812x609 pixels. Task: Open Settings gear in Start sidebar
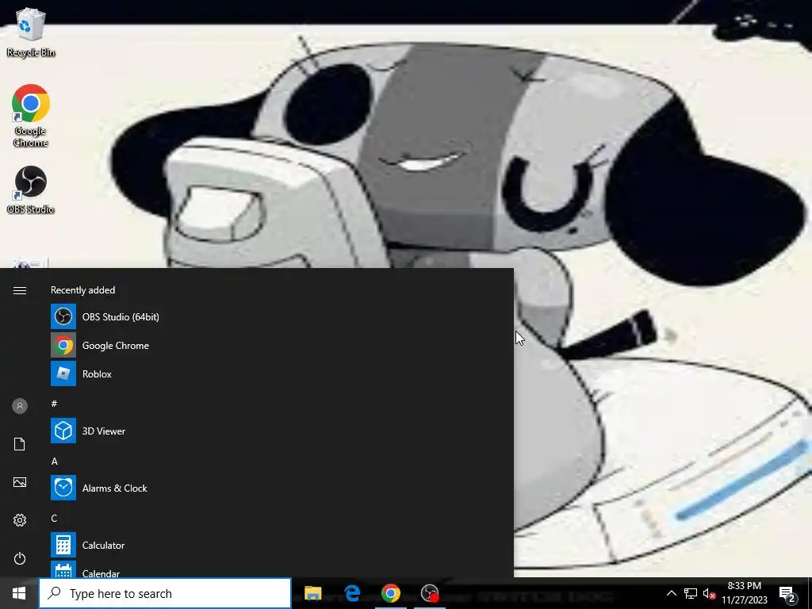click(x=20, y=520)
